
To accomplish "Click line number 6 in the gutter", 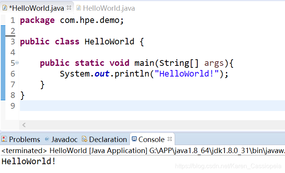I will [x=13, y=74].
